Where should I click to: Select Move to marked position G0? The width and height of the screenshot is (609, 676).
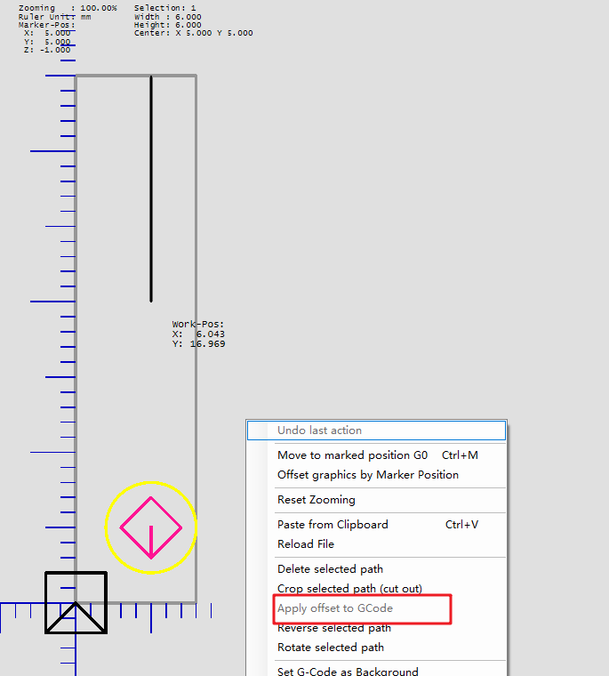click(x=352, y=455)
